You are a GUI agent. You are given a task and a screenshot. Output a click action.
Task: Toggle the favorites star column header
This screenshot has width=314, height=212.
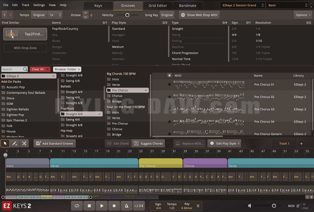coord(170,75)
